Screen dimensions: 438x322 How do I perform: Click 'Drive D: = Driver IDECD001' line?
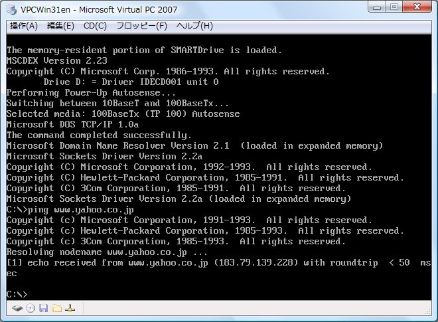[x=131, y=82]
